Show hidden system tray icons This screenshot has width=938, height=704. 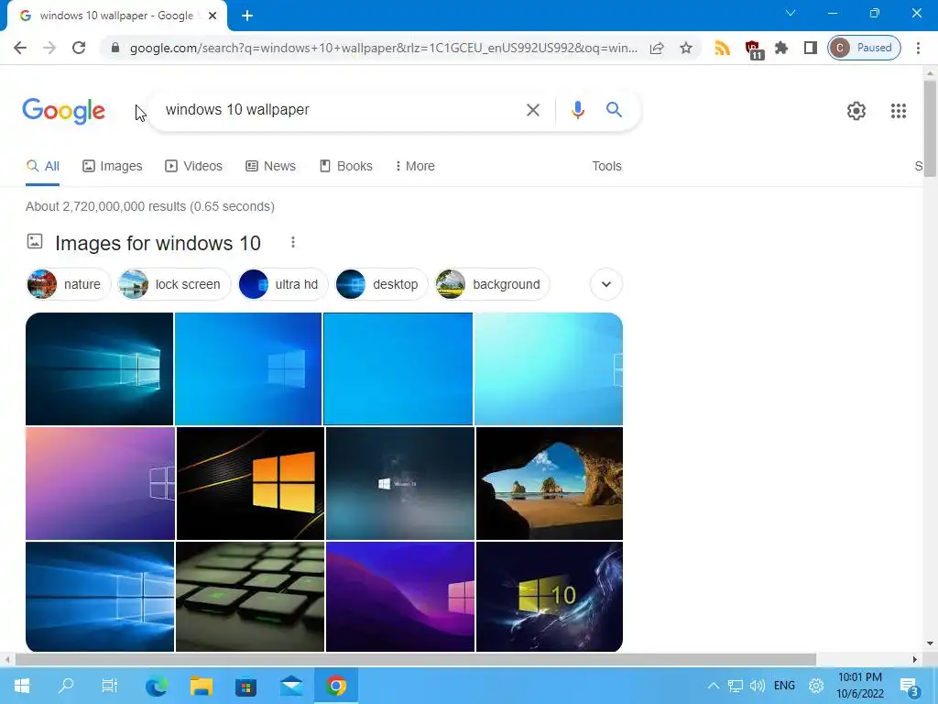click(713, 686)
